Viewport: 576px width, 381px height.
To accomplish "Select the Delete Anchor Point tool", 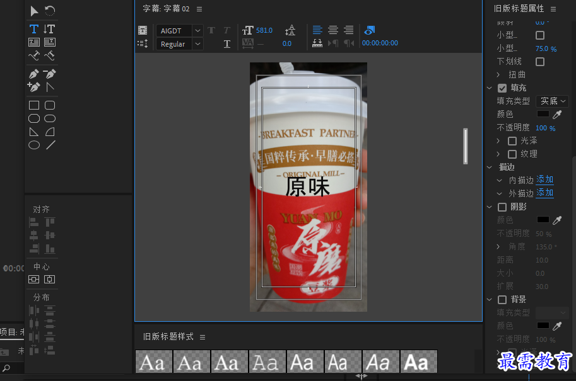I will point(50,74).
